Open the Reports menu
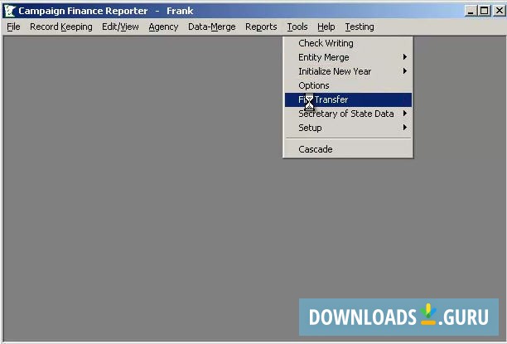 coord(261,27)
